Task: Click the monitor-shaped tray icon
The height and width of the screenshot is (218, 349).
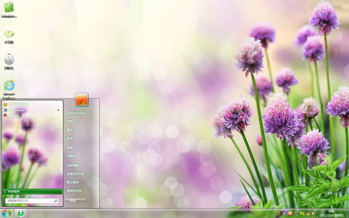Action: tap(296, 213)
